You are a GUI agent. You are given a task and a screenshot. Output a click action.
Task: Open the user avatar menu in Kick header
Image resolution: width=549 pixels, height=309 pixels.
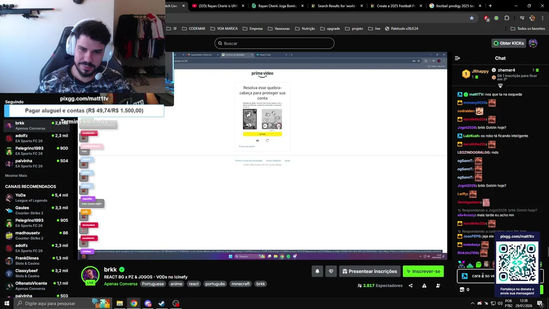(533, 43)
